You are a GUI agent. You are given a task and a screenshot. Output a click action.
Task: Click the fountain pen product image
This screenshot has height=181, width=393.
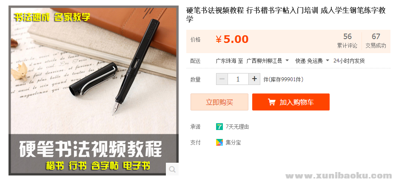pyautogui.click(x=94, y=90)
